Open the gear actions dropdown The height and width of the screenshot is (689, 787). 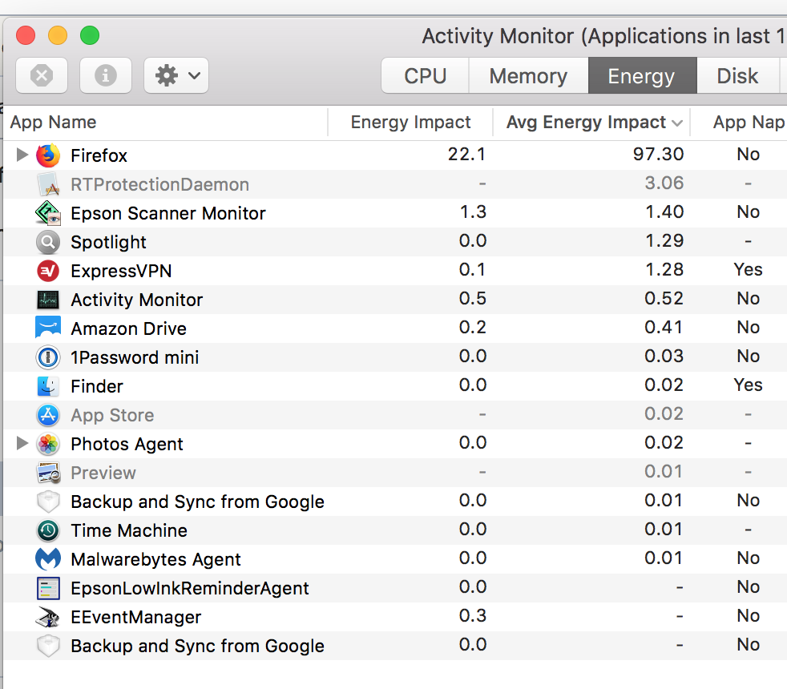pyautogui.click(x=176, y=76)
